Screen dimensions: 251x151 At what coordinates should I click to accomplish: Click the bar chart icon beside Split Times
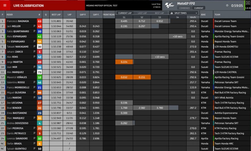[172, 13]
